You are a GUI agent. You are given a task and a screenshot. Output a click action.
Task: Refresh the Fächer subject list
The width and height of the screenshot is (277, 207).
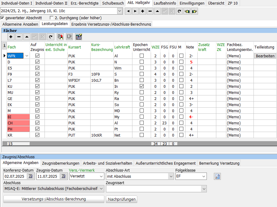click(x=51, y=37)
